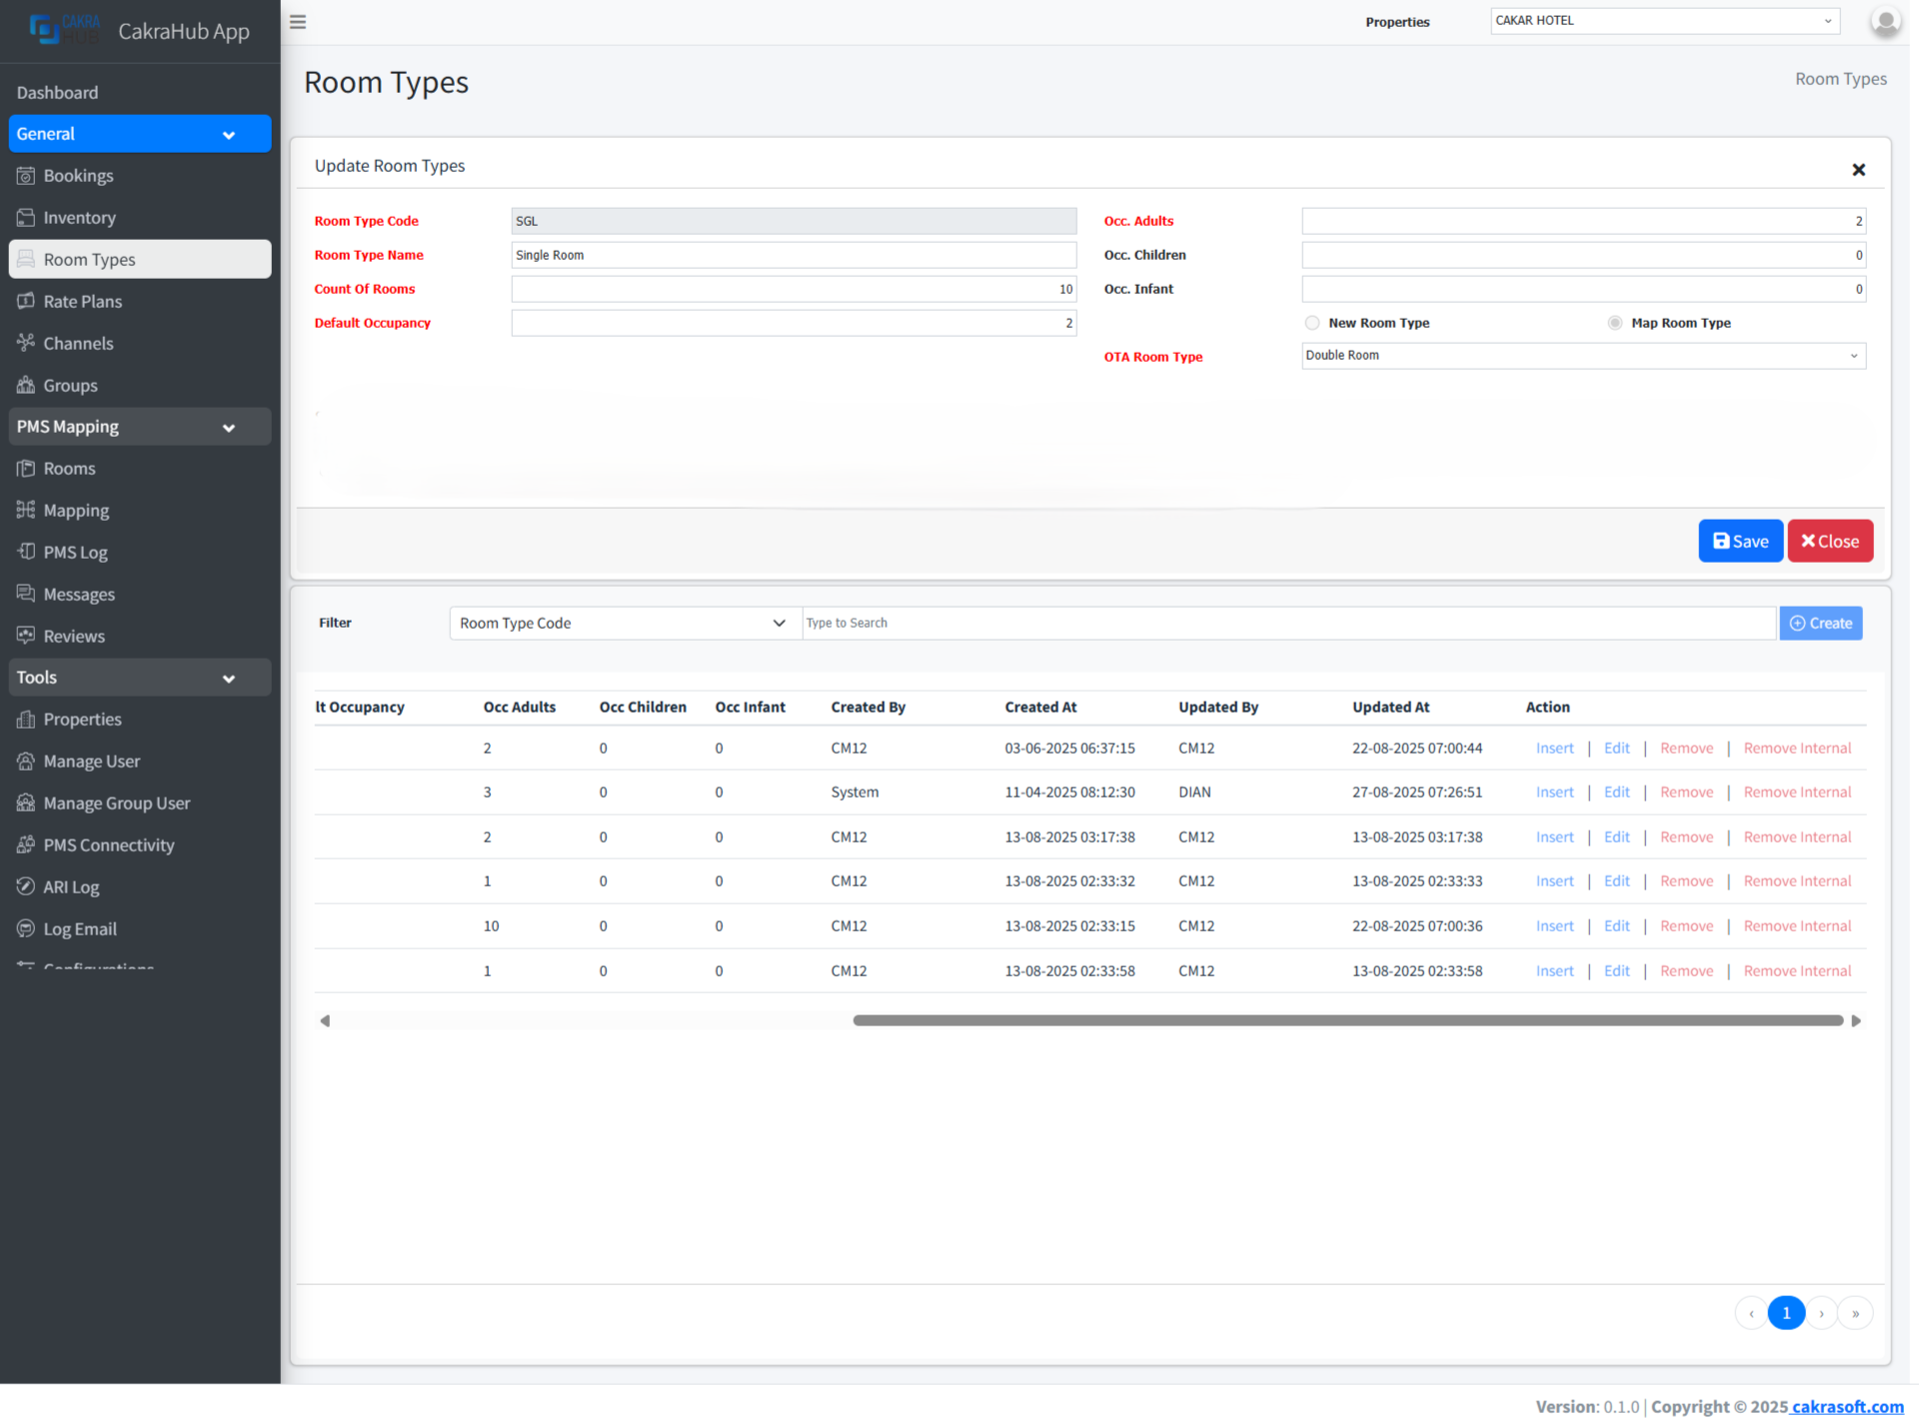1919x1428 pixels.
Task: Go to Dashboard menu item
Action: (x=57, y=92)
